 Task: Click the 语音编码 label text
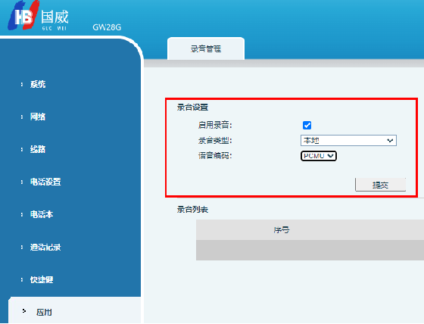pos(215,156)
